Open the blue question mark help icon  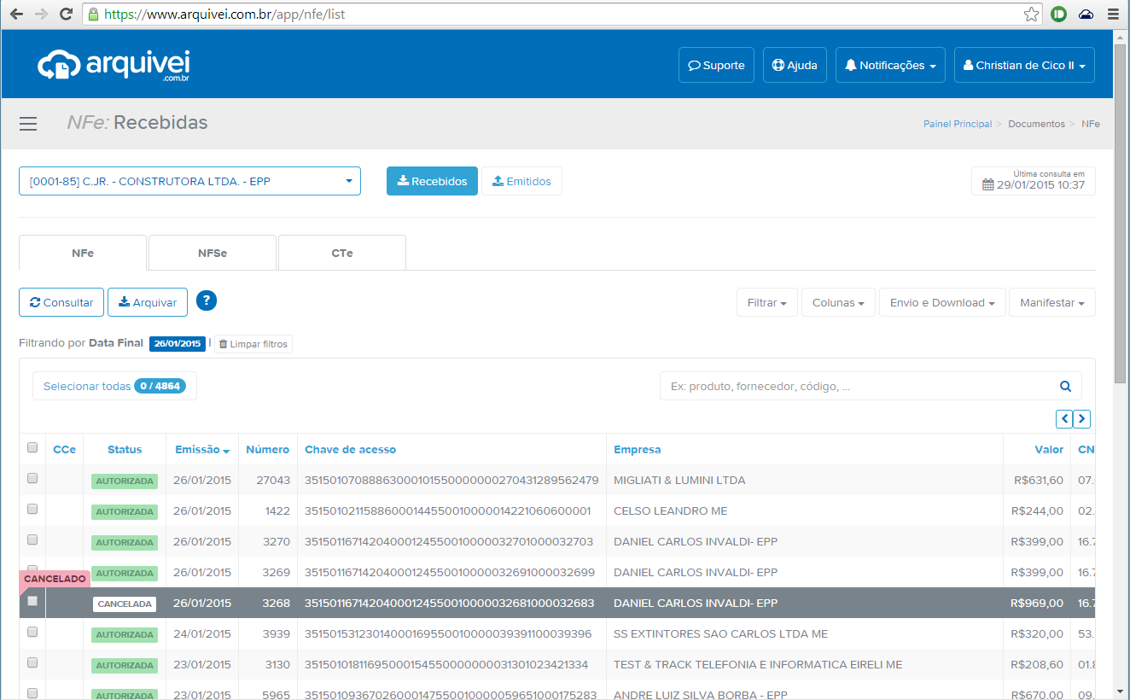[207, 300]
